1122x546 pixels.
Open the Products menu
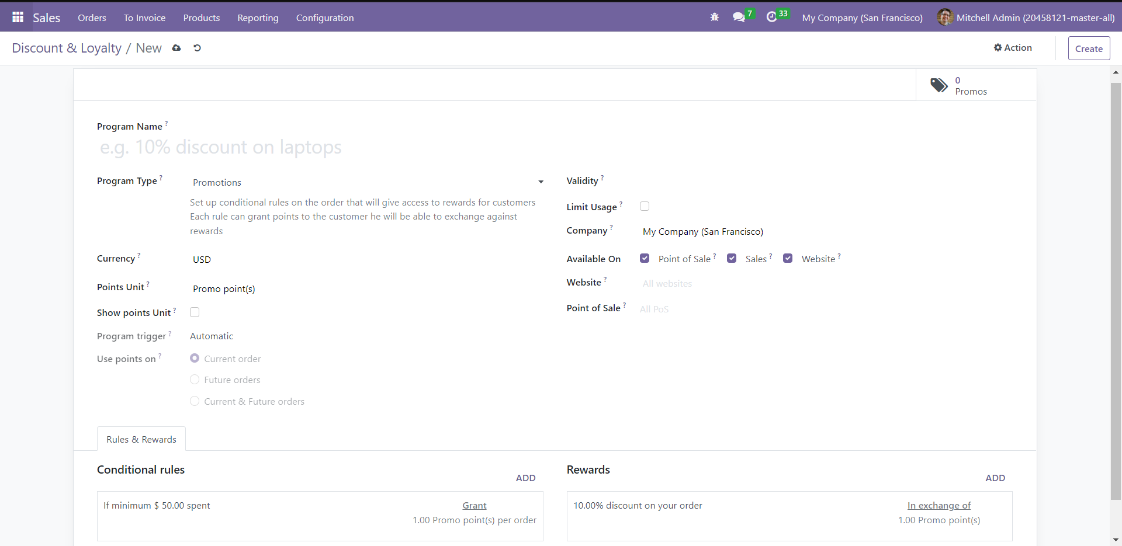[x=202, y=18]
